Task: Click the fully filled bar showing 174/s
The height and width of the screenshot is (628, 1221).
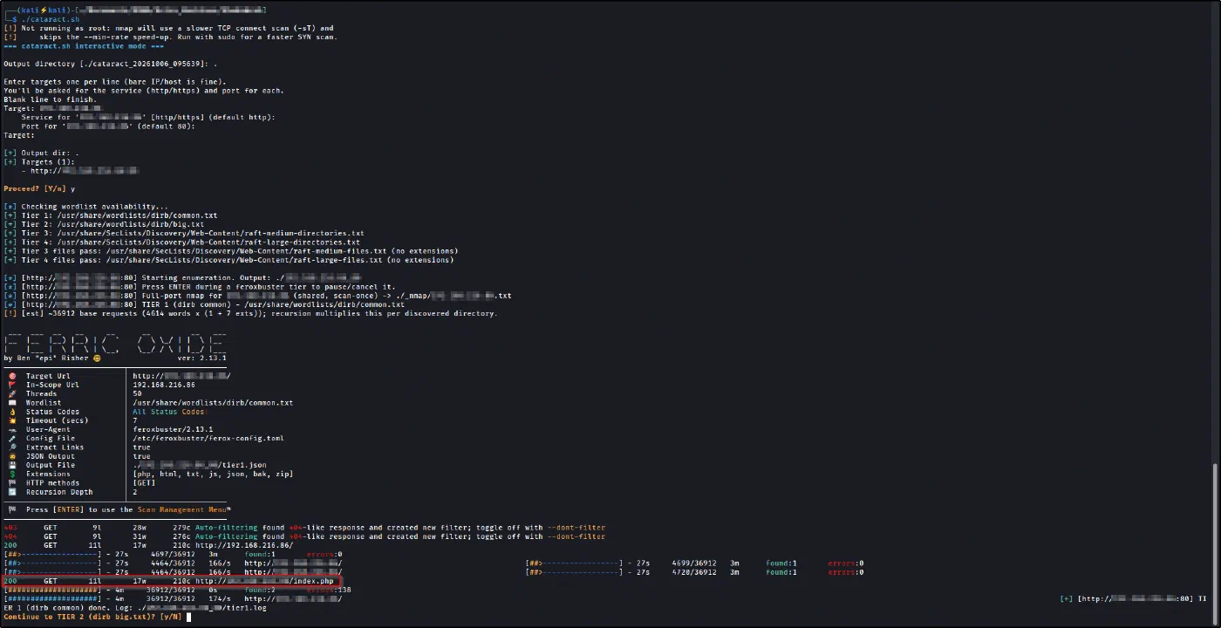Action: click(x=52, y=599)
